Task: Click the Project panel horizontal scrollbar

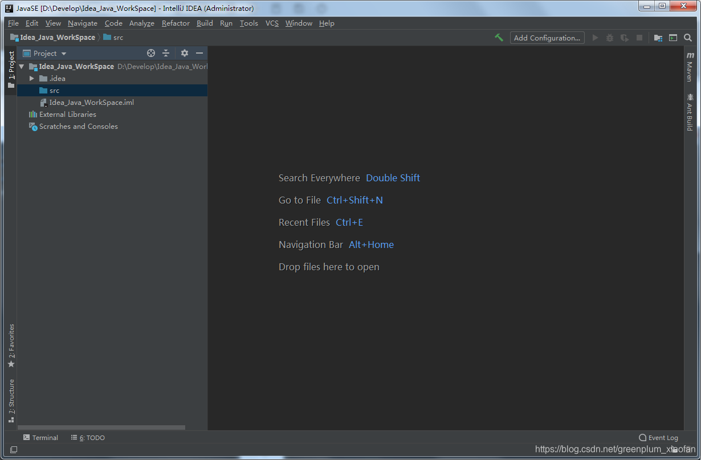Action: (101, 427)
